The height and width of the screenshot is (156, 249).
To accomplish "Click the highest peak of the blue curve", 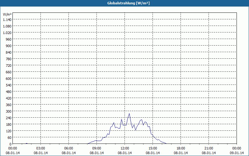I will point(129,114).
